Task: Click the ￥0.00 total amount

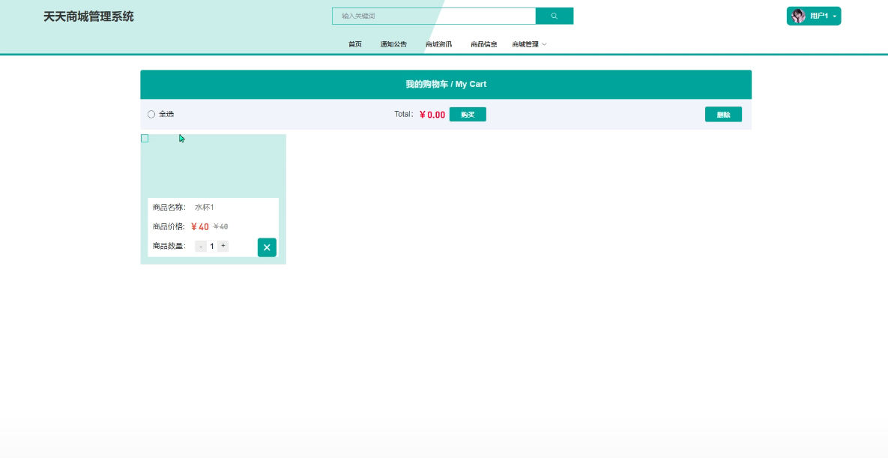Action: 432,115
